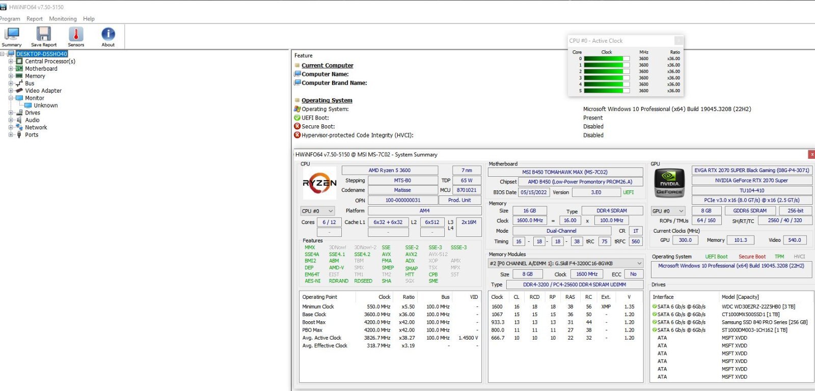Click the Ryzen CPU logo
This screenshot has width=815, height=391.
[x=319, y=183]
